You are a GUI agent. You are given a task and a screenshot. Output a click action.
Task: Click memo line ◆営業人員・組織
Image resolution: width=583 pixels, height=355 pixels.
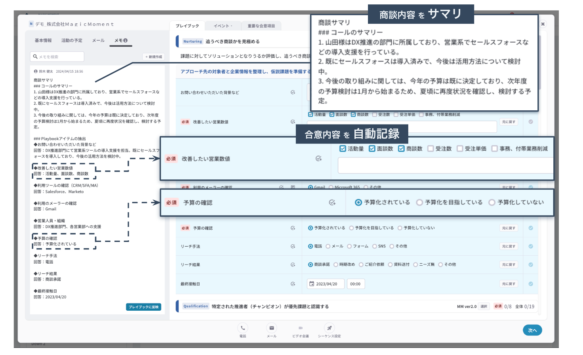coord(49,221)
